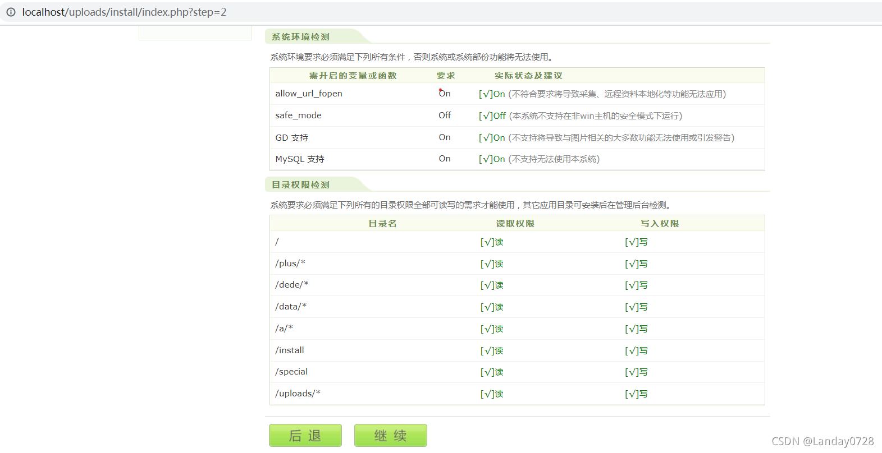Click [√]读 read status for /dede/*

(x=492, y=285)
